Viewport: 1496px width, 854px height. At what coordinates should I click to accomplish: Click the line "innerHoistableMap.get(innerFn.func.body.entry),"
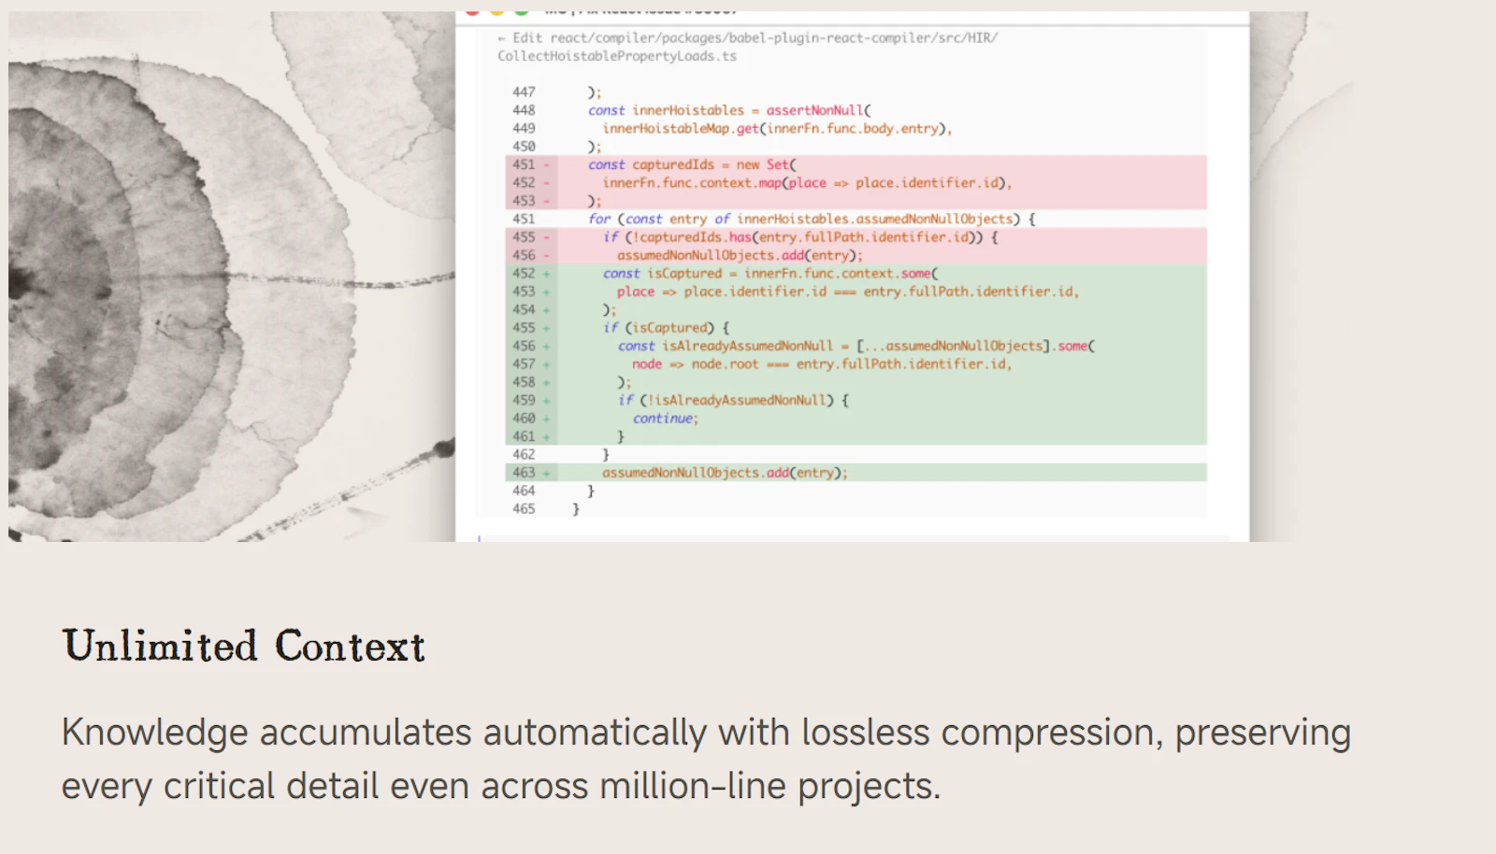(777, 128)
